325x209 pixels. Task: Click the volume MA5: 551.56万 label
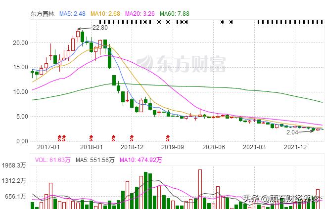[95, 160]
